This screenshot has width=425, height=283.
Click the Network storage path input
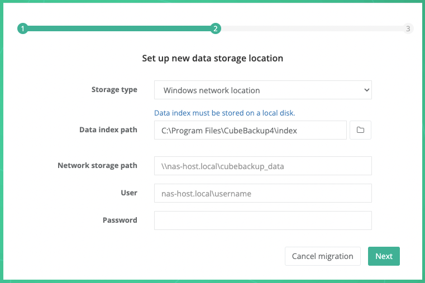262,166
